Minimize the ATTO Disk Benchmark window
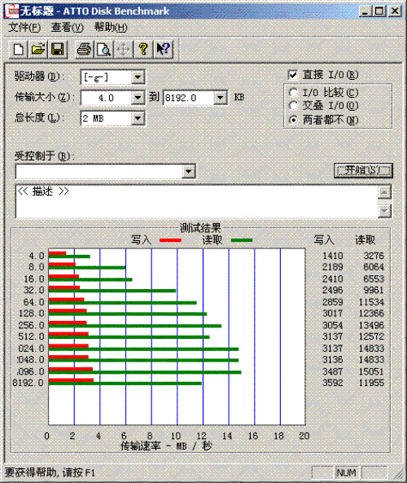407x483 pixels. pyautogui.click(x=365, y=11)
